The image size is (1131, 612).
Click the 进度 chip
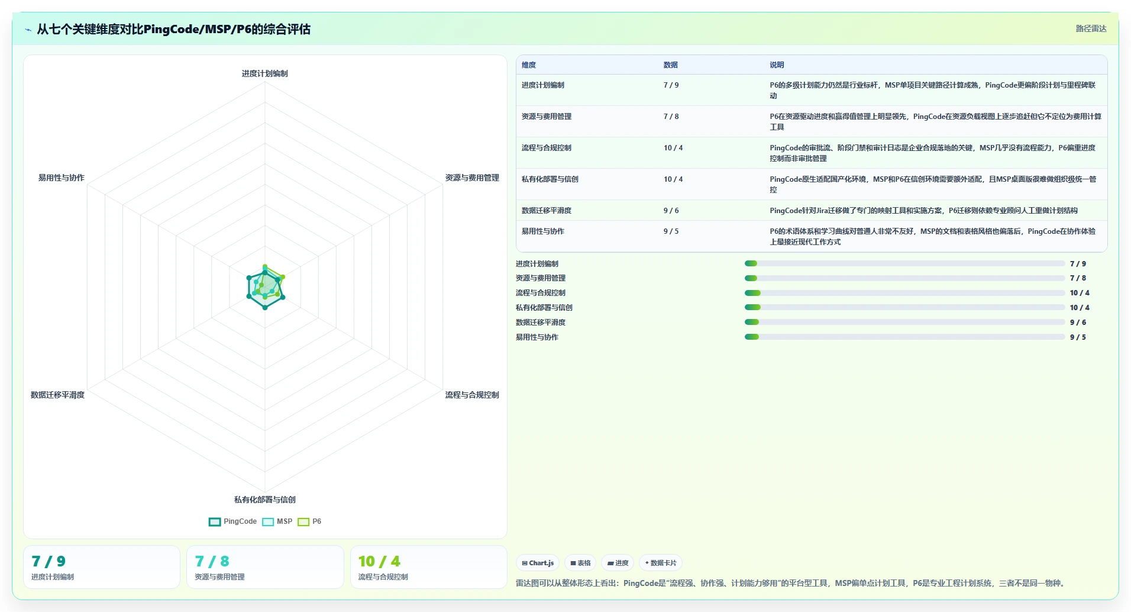tap(618, 563)
